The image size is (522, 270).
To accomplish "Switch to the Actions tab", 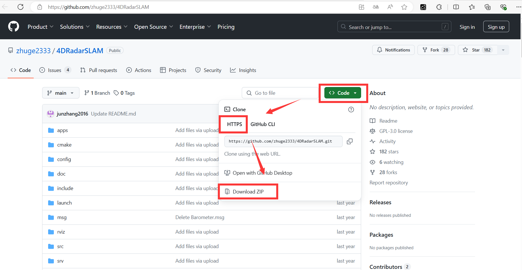I will 139,70.
